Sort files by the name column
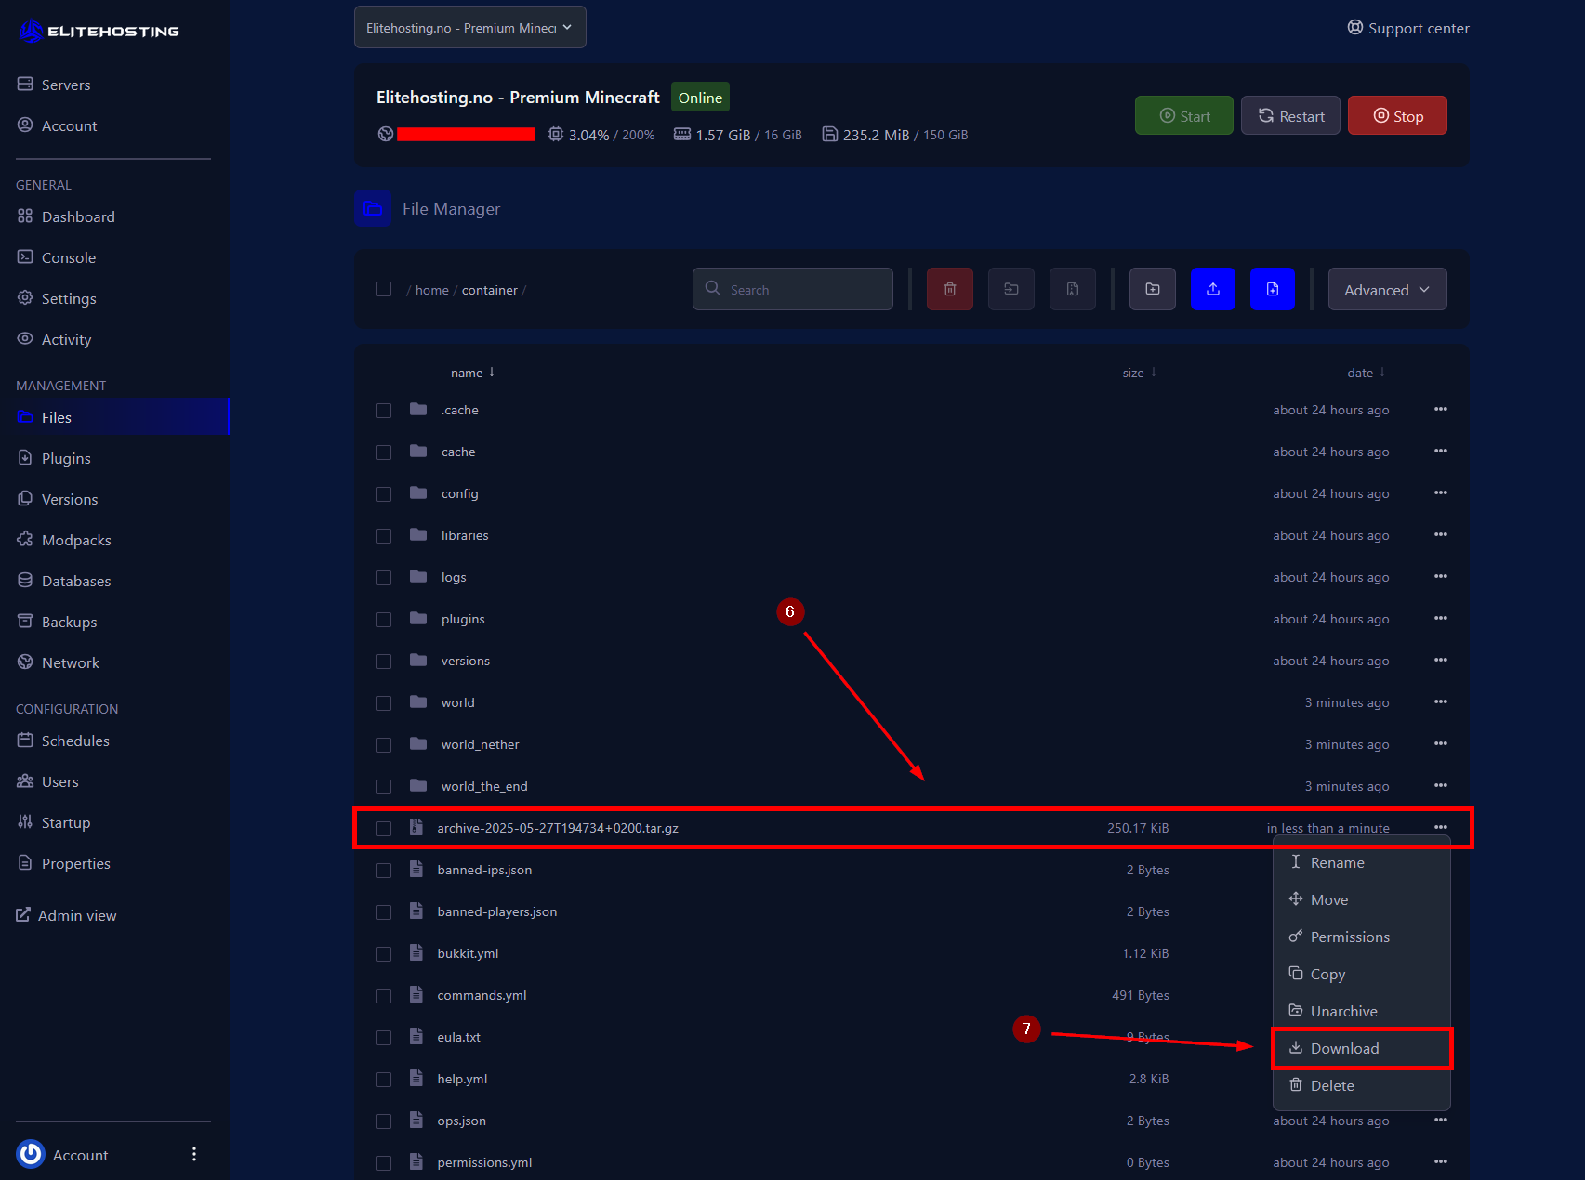Viewport: 1585px width, 1180px height. click(x=473, y=373)
